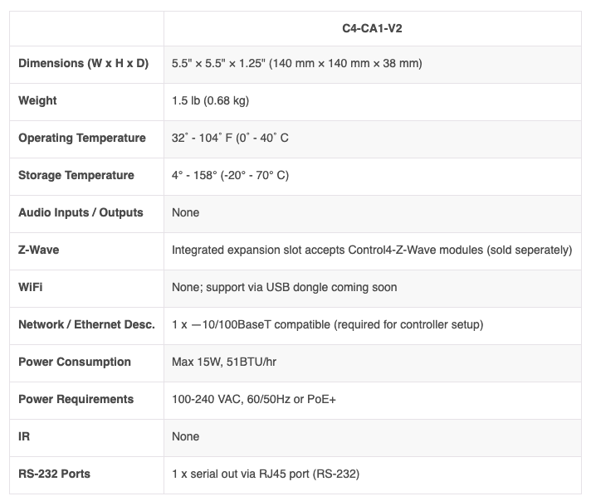Click the 32° - 104° F temperature value
This screenshot has width=591, height=501.
(x=230, y=139)
